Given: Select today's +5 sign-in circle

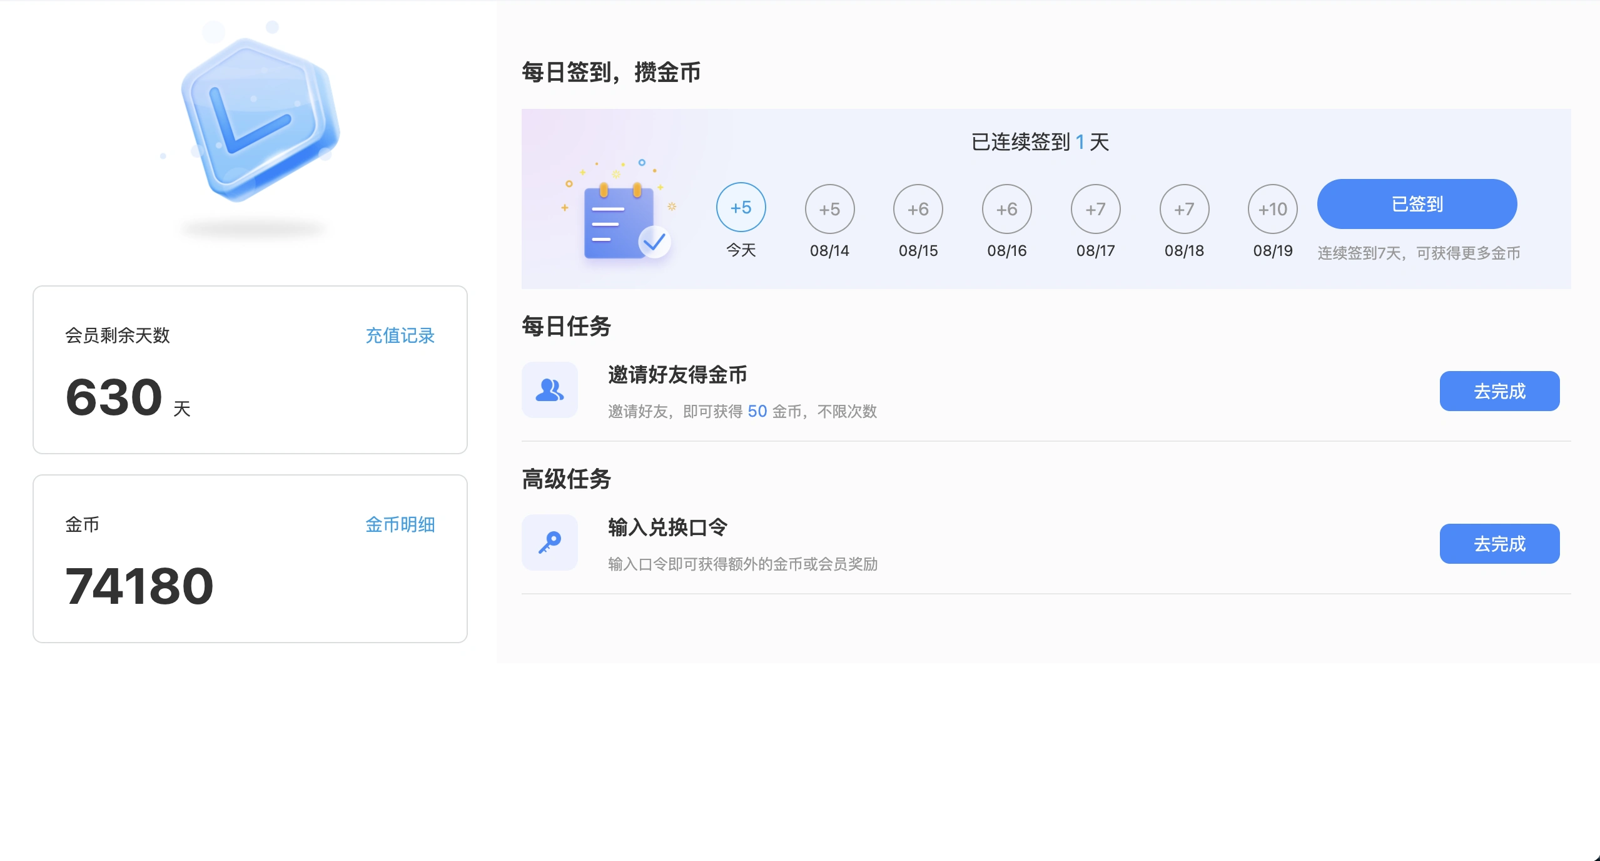Looking at the screenshot, I should click(741, 208).
